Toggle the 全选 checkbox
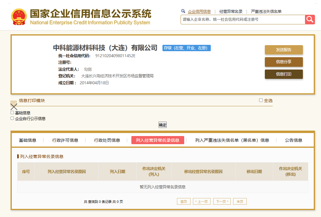 [261, 100]
